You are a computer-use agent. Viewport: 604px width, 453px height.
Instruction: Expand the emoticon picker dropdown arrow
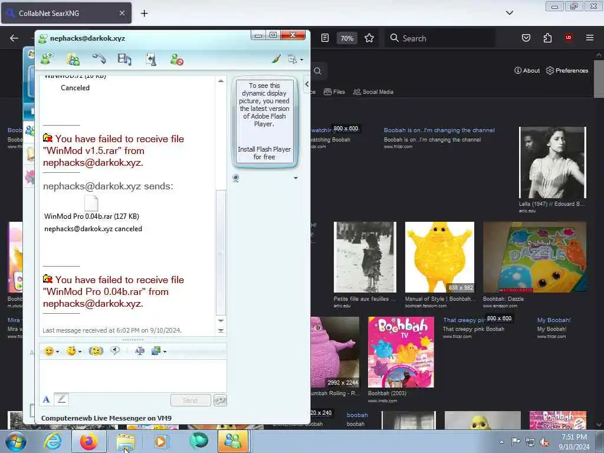(x=57, y=352)
